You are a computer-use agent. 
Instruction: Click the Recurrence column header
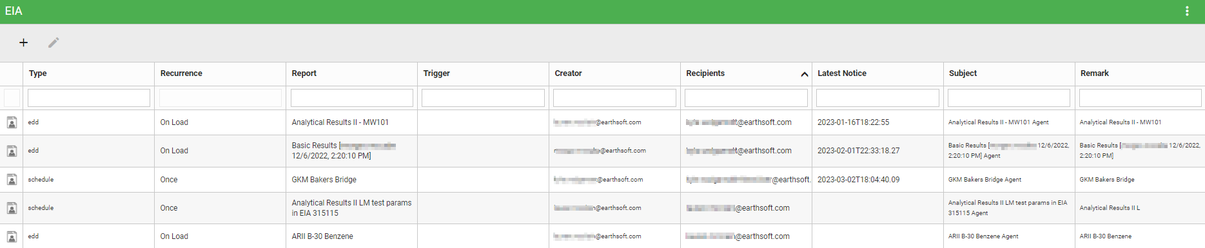[x=181, y=73]
